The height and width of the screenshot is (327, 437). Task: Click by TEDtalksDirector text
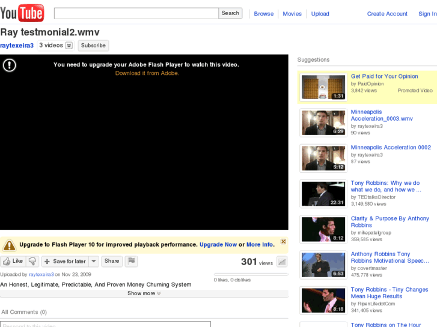373,197
